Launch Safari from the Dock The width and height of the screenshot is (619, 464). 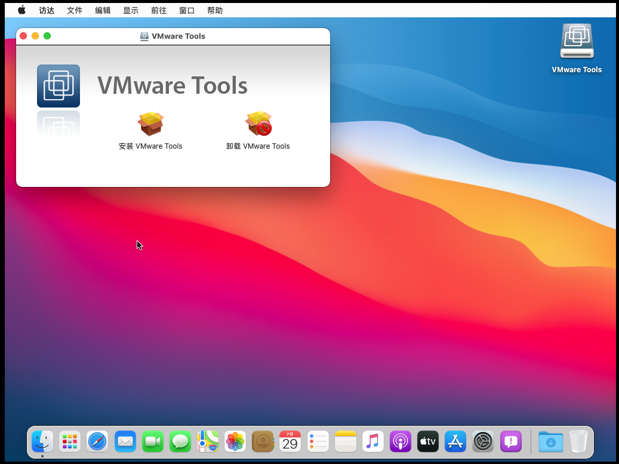tap(97, 441)
